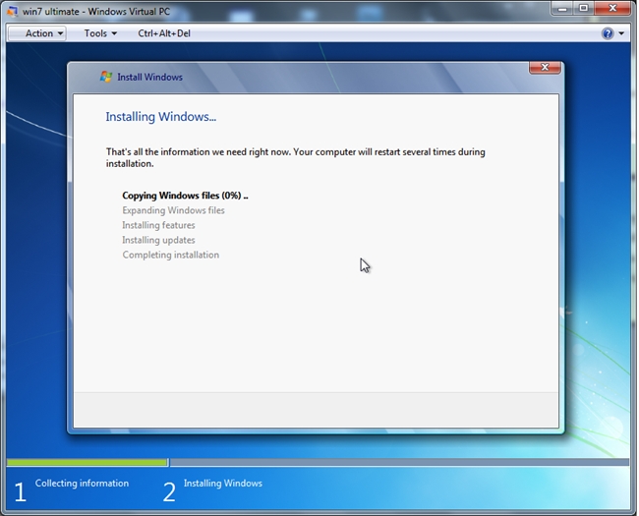Click 'win7 ultimate - Windows Virtual PC' title

(96, 12)
